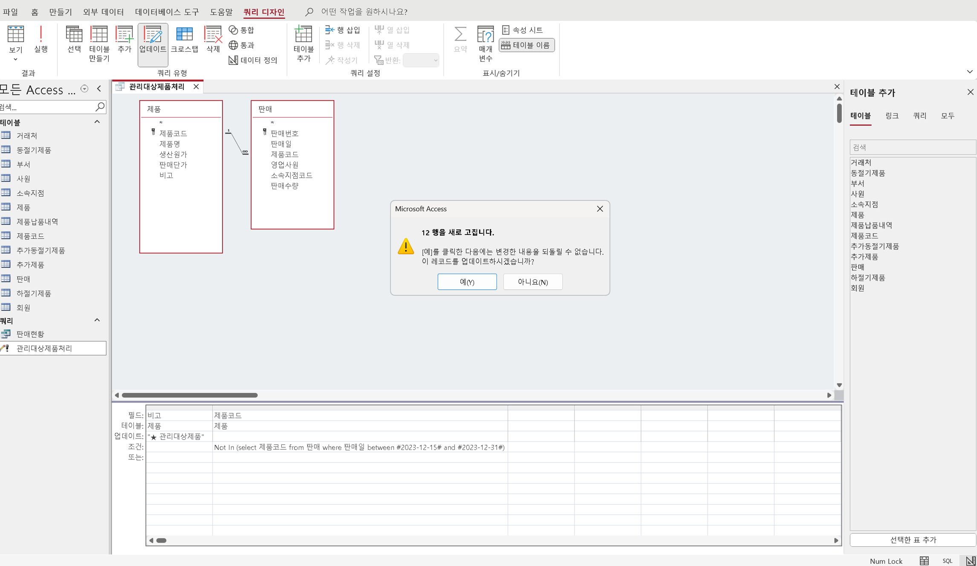977x566 pixels.
Task: Toggle the 속성 시트 pane
Action: coord(522,30)
